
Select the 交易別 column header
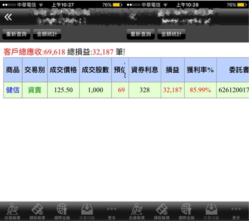(x=35, y=70)
